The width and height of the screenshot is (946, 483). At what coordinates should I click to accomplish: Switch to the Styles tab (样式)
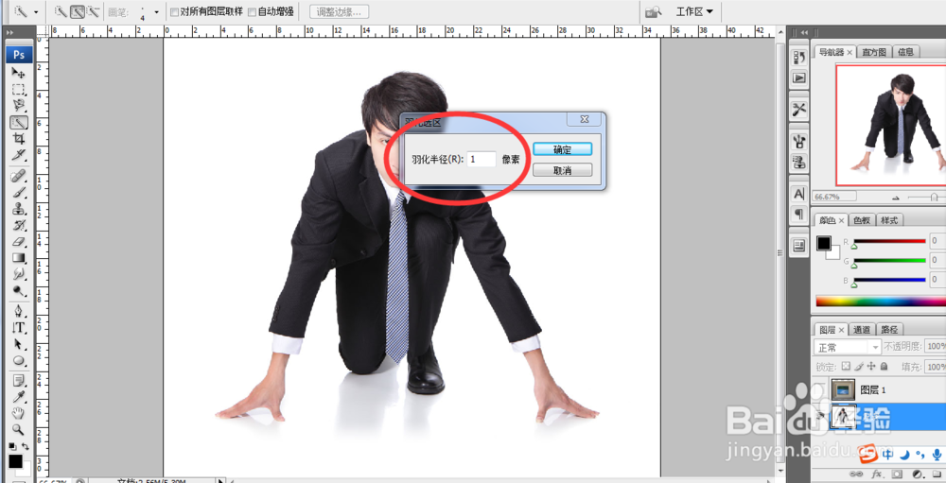click(x=889, y=220)
